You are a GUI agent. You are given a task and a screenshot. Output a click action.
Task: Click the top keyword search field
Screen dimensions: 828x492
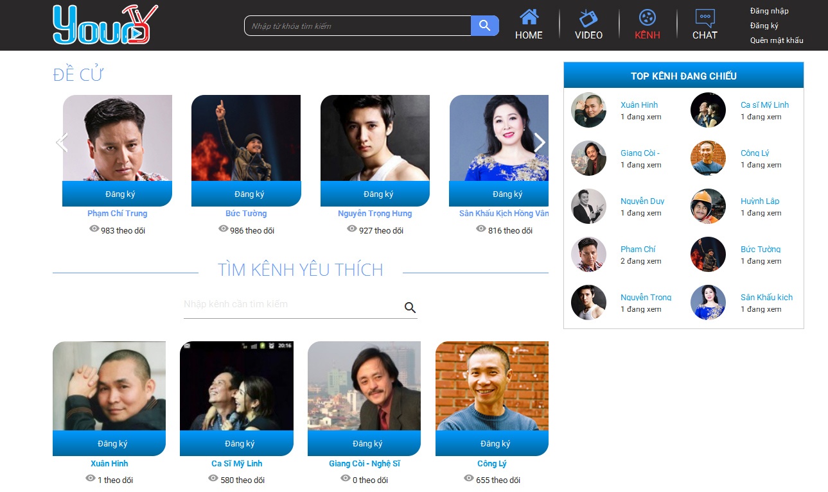point(358,26)
